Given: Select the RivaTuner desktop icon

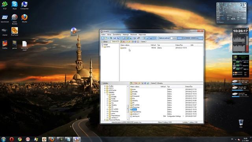Looking at the screenshot, I should (x=15, y=32).
